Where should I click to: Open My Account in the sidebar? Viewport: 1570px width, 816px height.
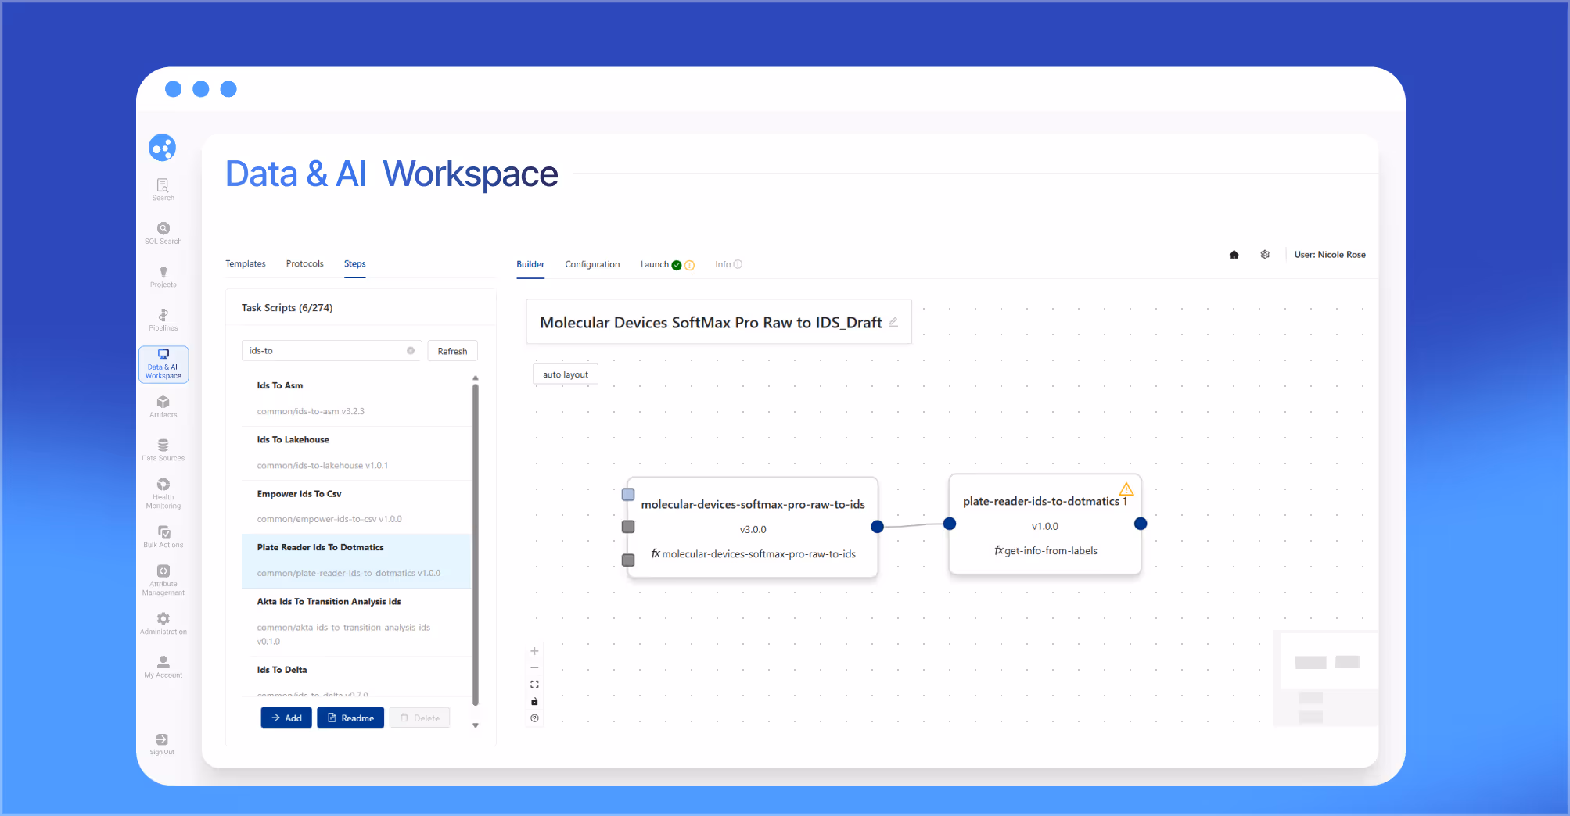(163, 667)
